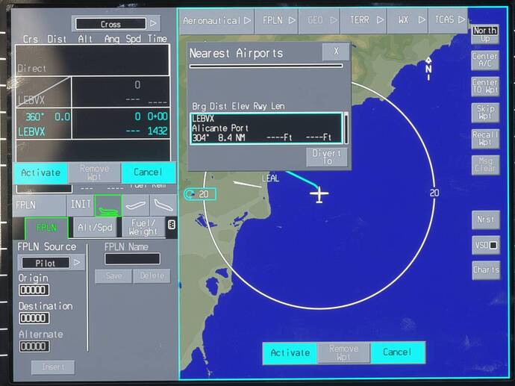Viewport: 515px width, 386px height.
Task: Click Activate at the bottom of the map
Action: coord(290,353)
